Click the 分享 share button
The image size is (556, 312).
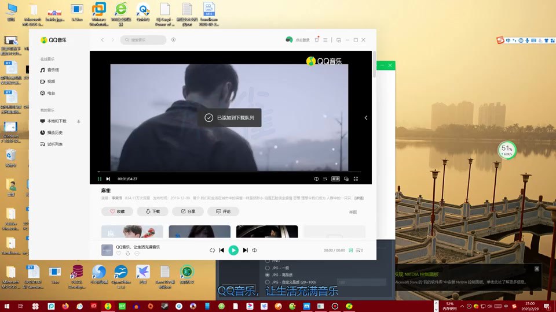coord(188,211)
